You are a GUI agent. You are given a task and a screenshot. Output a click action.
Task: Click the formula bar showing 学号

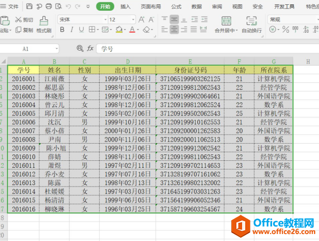(207, 49)
